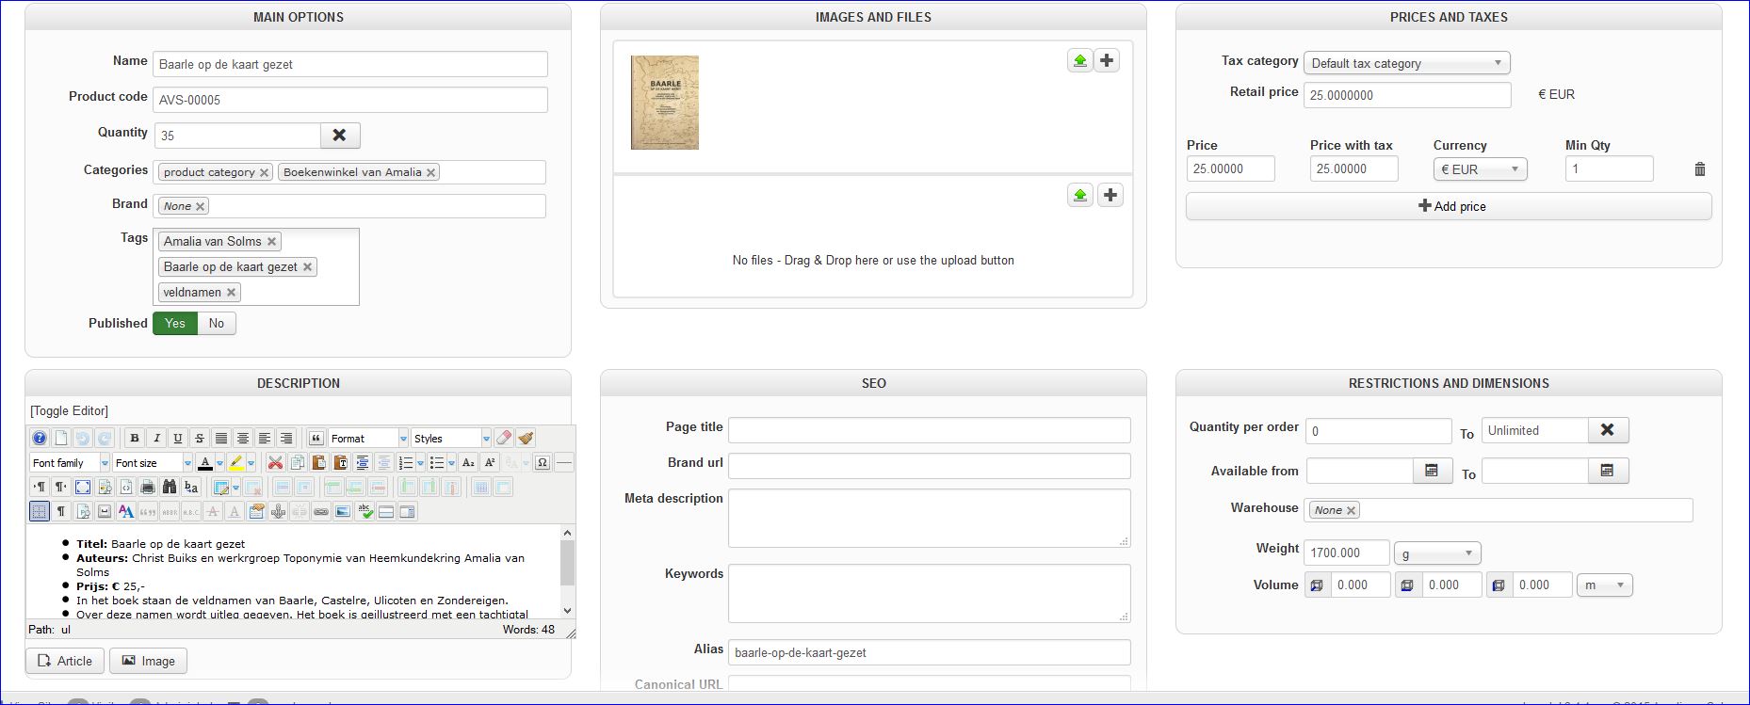Apply superscript formatting

click(x=490, y=462)
